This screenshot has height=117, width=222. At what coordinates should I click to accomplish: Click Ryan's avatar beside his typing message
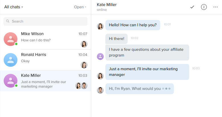click(x=100, y=90)
